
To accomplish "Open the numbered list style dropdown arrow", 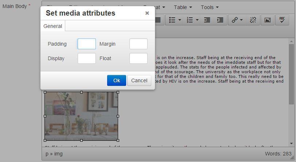I will (x=197, y=20).
